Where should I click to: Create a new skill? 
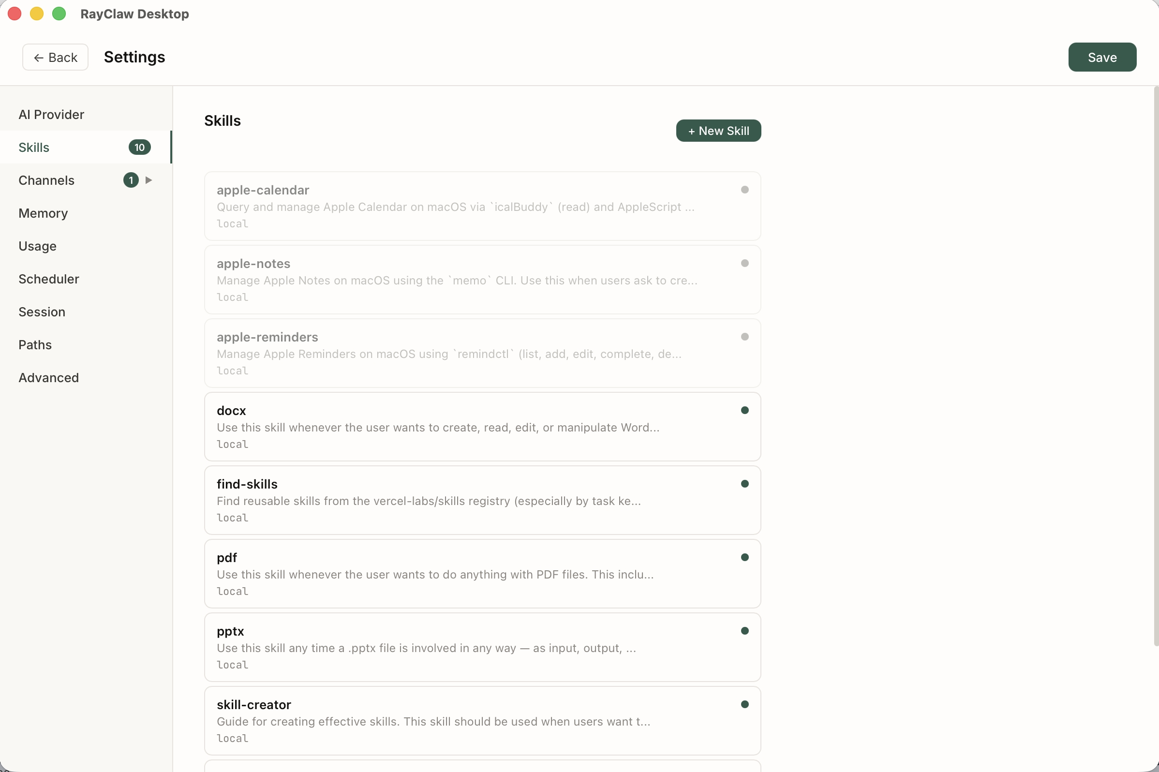pyautogui.click(x=718, y=131)
